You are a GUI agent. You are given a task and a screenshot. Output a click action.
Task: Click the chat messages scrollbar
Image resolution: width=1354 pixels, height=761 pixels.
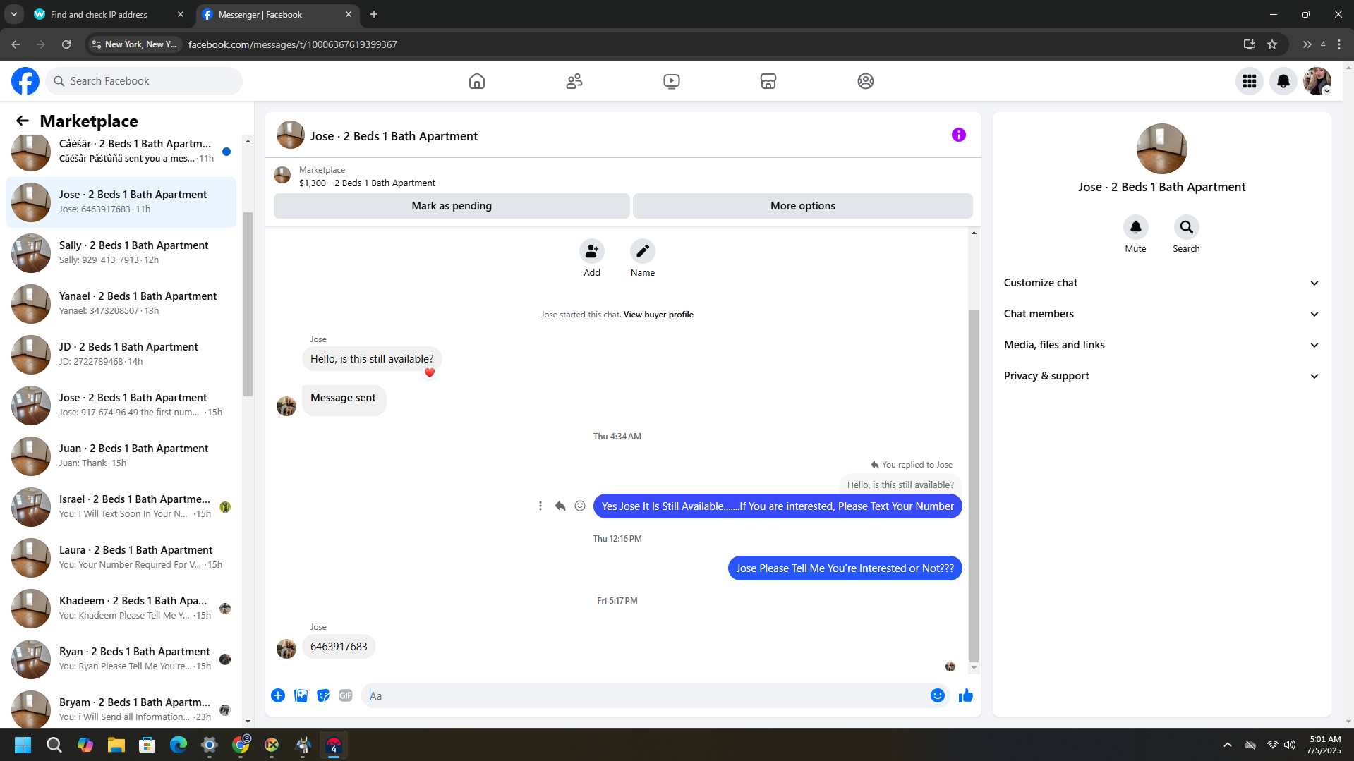(x=974, y=487)
